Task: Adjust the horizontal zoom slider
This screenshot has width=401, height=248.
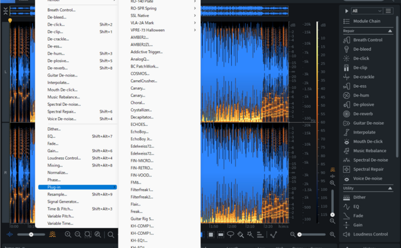Action: (312, 234)
